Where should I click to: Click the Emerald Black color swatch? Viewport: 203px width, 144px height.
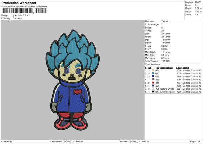[x=153, y=92]
